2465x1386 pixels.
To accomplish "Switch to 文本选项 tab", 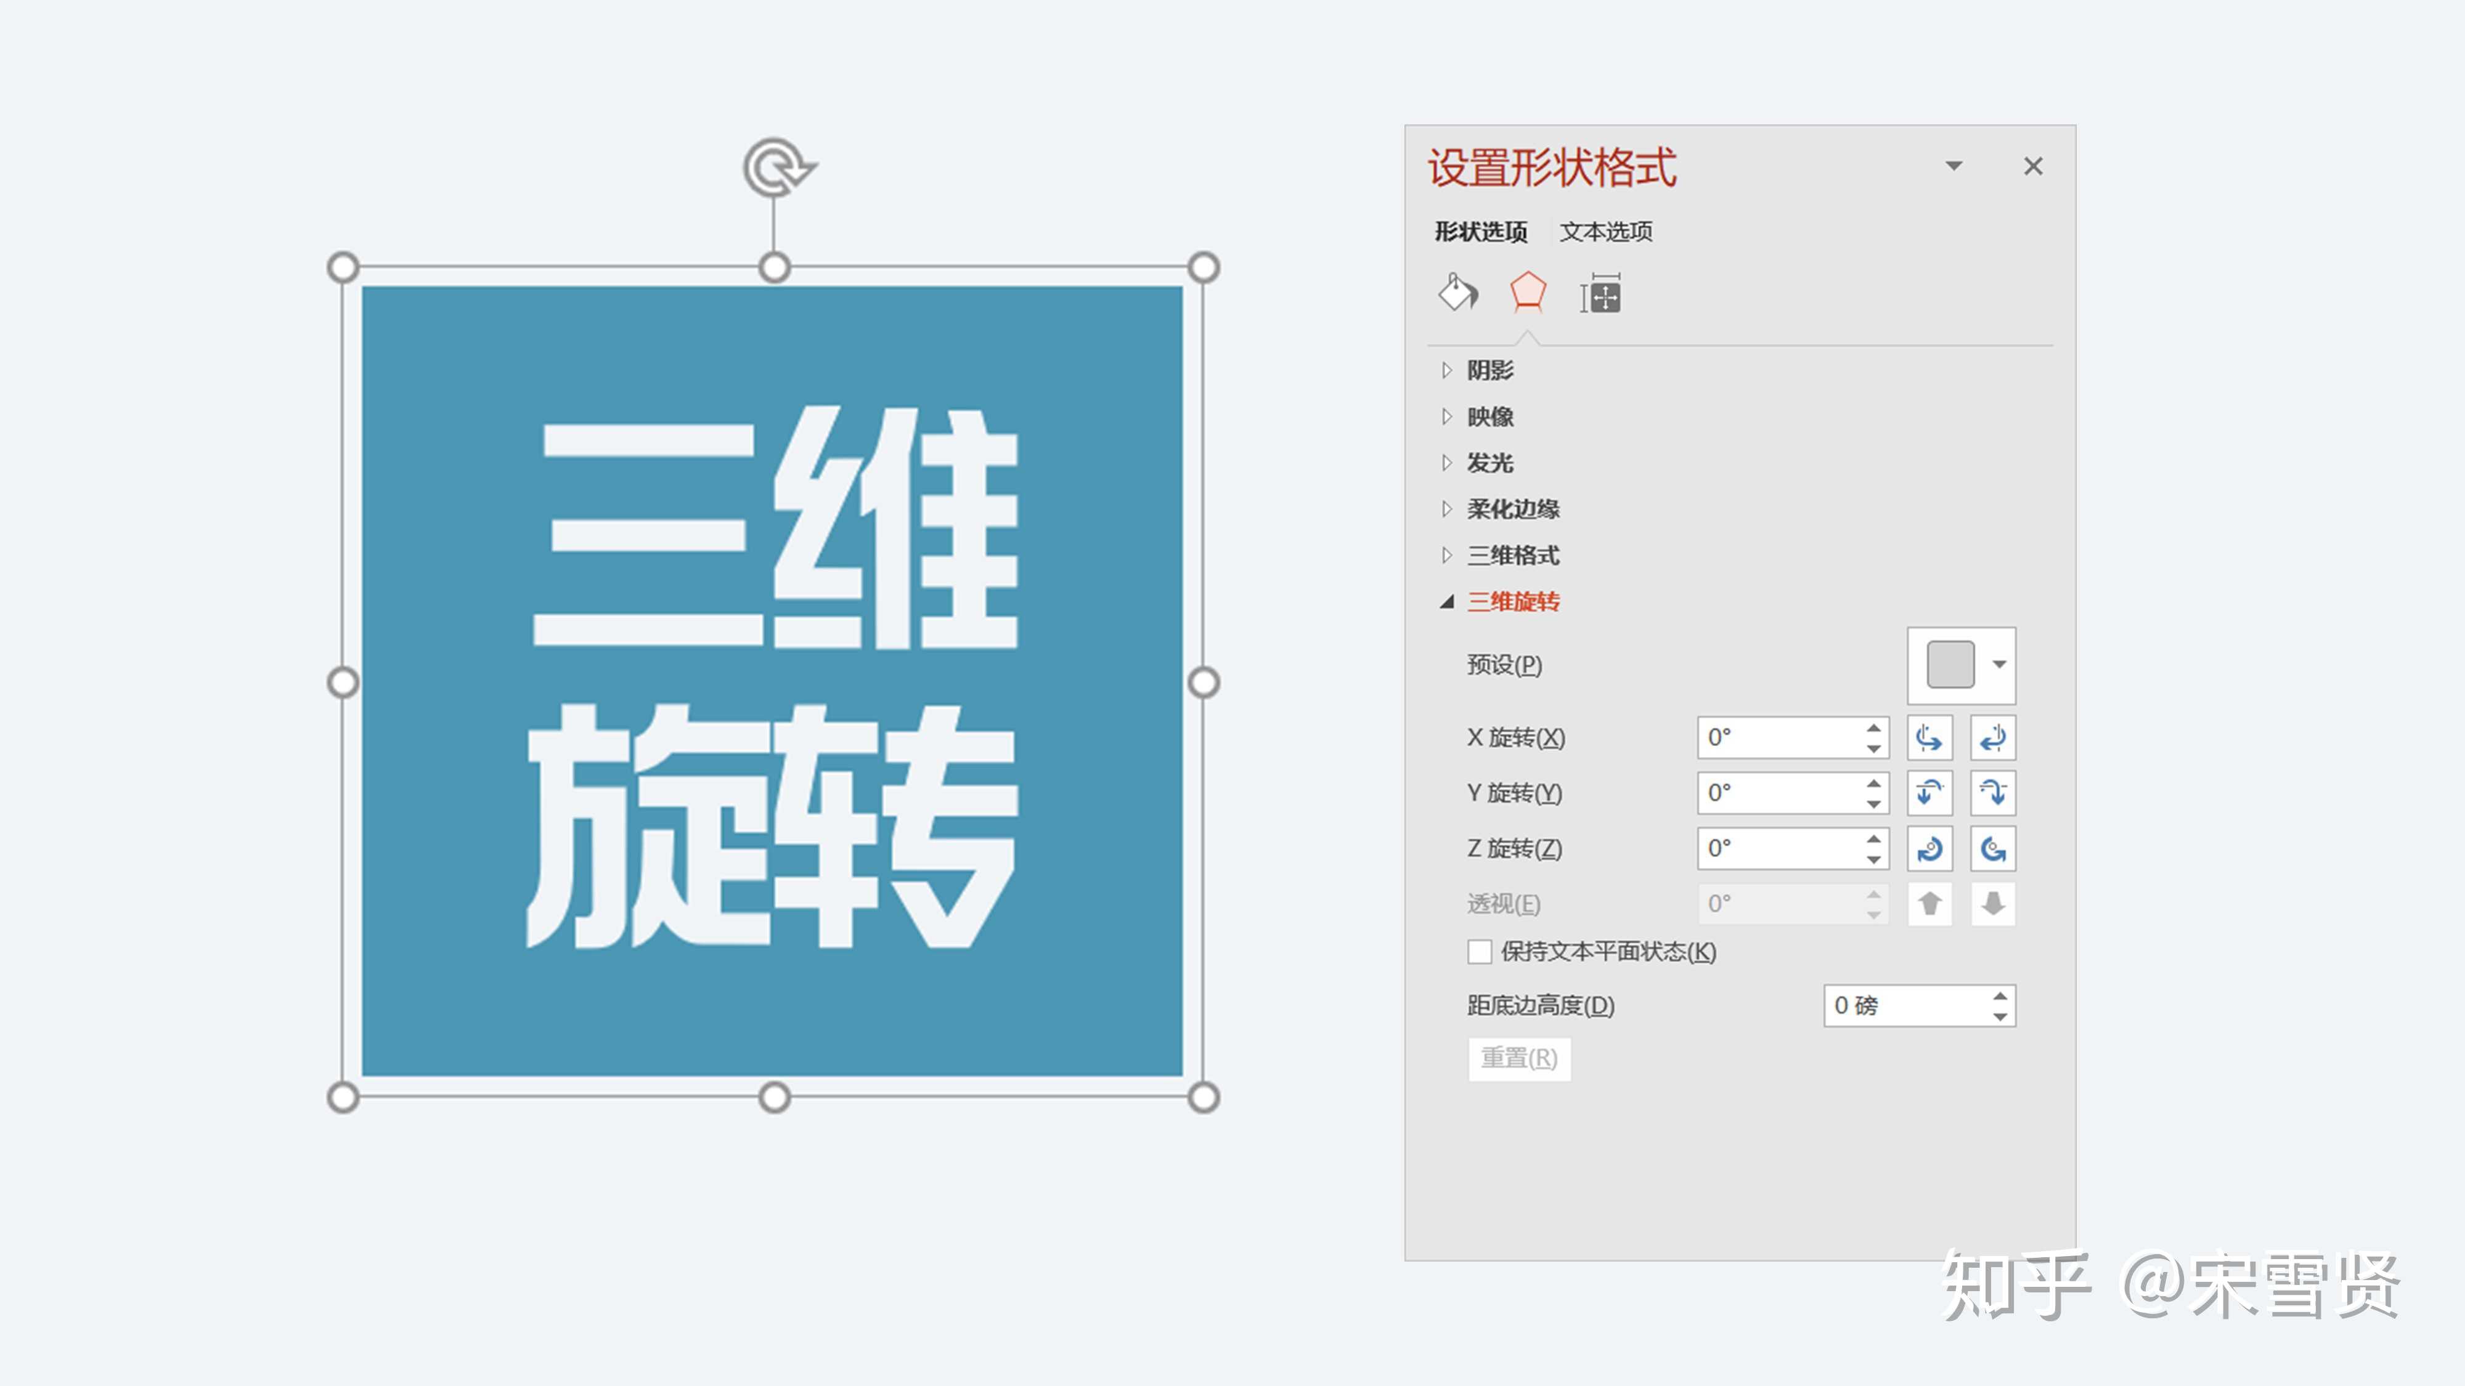I will tap(1606, 232).
